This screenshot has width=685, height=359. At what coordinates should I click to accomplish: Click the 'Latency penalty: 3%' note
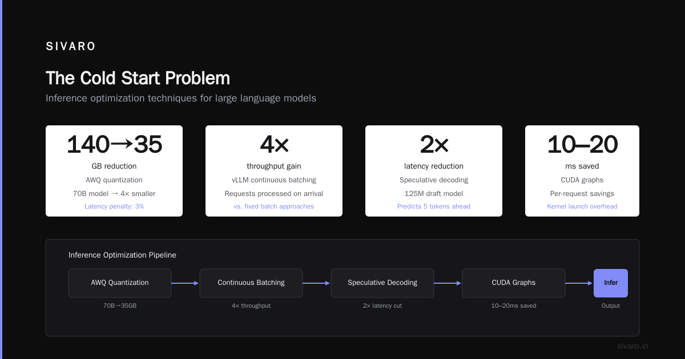point(114,206)
